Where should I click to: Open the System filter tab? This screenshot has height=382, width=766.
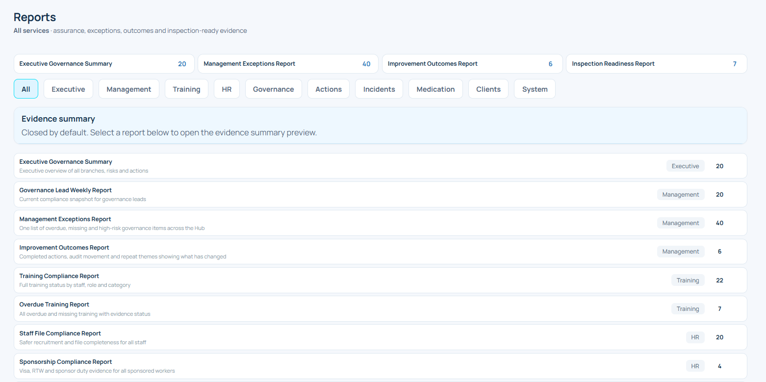tap(535, 89)
